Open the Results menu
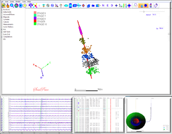 [18, 1]
